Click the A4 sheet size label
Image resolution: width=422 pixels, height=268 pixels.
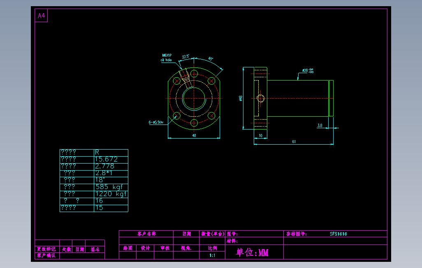point(41,16)
